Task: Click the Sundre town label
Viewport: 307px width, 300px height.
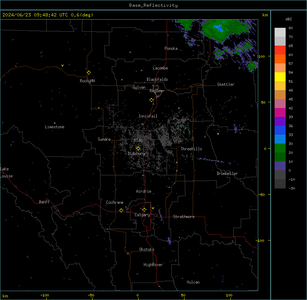Action: click(104, 139)
